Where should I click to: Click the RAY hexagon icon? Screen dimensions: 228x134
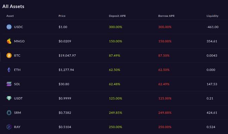9,127
